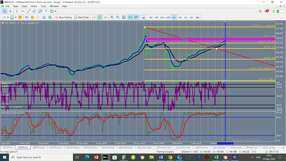Viewport: 286px width, 161px height.
Task: Click the New Order button
Action: [82, 17]
